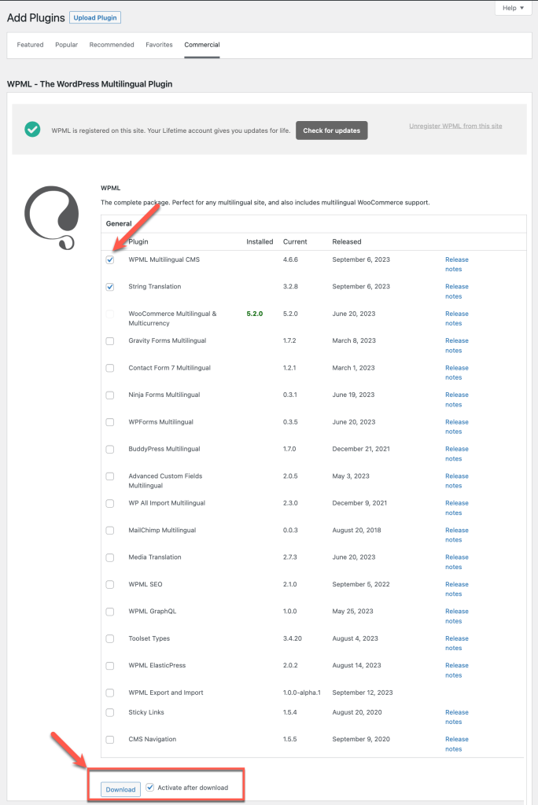Open CMS Navigation release notes
This screenshot has height=805, width=538.
pyautogui.click(x=457, y=744)
